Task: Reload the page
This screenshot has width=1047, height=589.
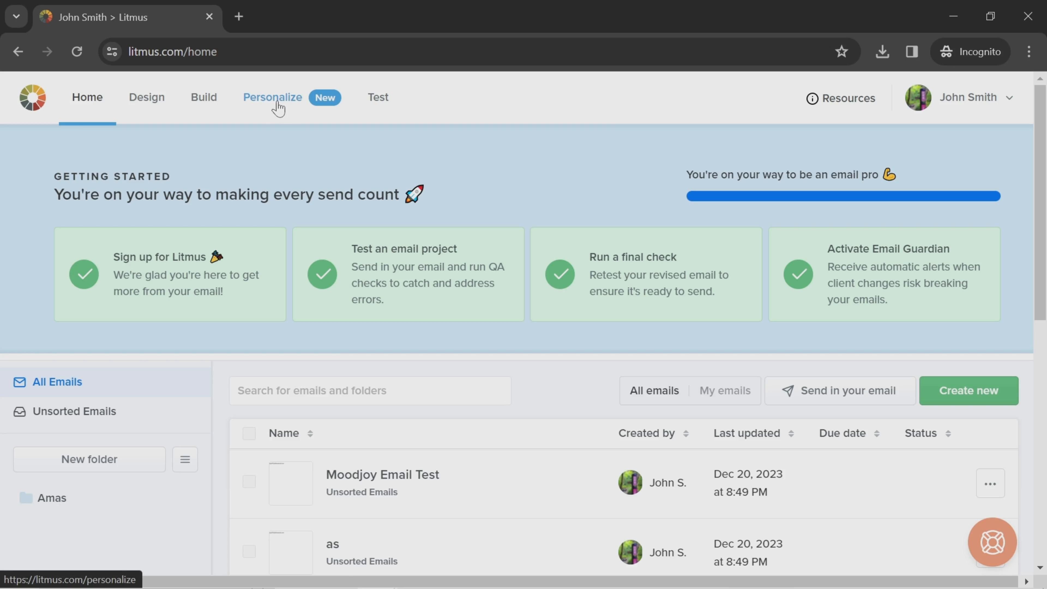Action: point(77,52)
